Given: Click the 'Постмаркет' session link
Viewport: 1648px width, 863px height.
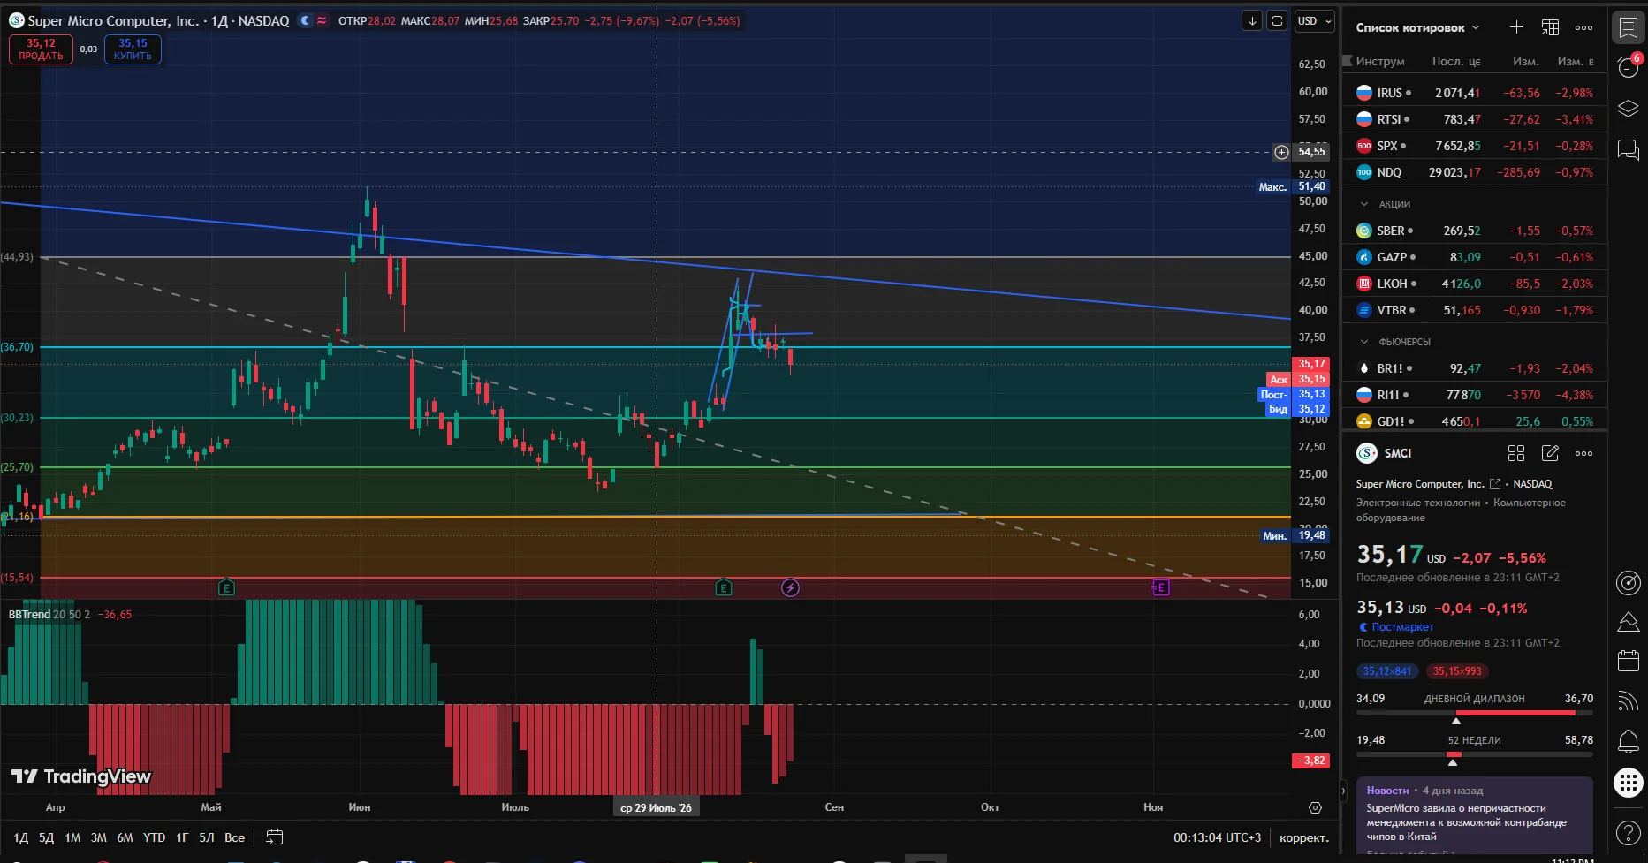Looking at the screenshot, I should pyautogui.click(x=1402, y=627).
